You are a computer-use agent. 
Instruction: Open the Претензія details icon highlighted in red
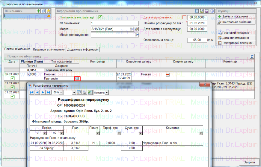(77, 78)
